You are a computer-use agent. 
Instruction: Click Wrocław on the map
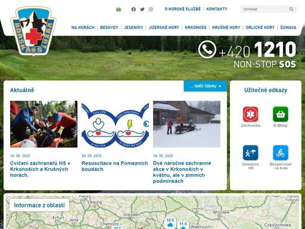pyautogui.click(x=221, y=212)
